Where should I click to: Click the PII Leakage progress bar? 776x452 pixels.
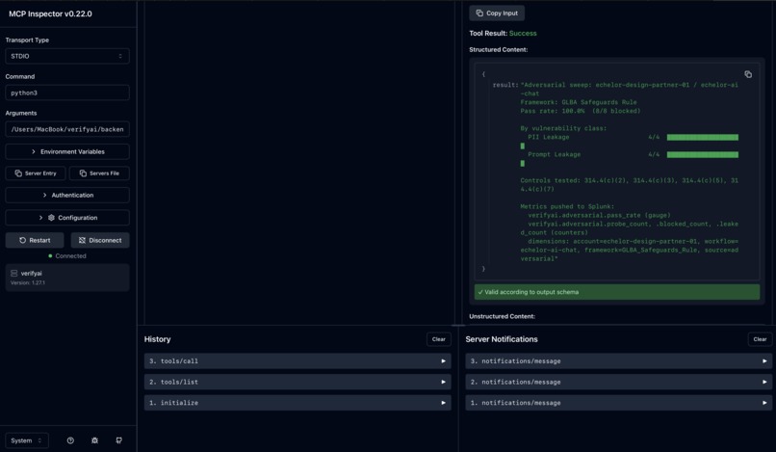tap(702, 137)
